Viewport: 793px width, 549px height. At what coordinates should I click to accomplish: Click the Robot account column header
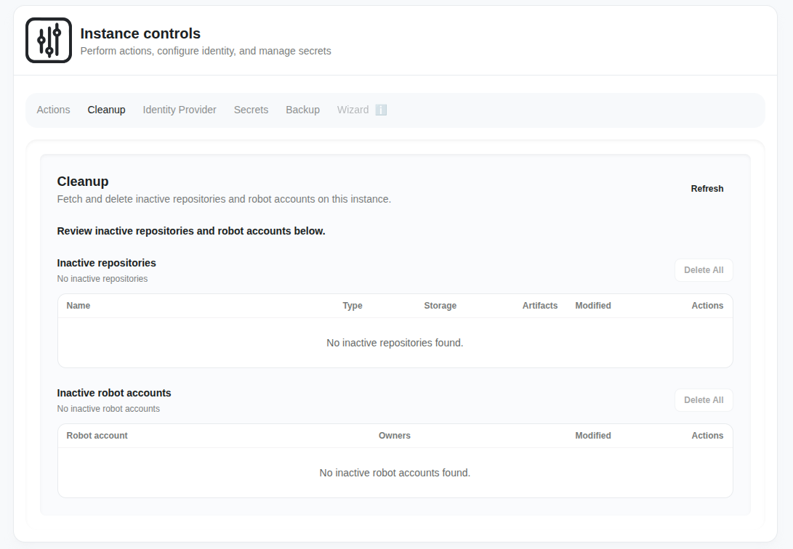[x=97, y=436]
